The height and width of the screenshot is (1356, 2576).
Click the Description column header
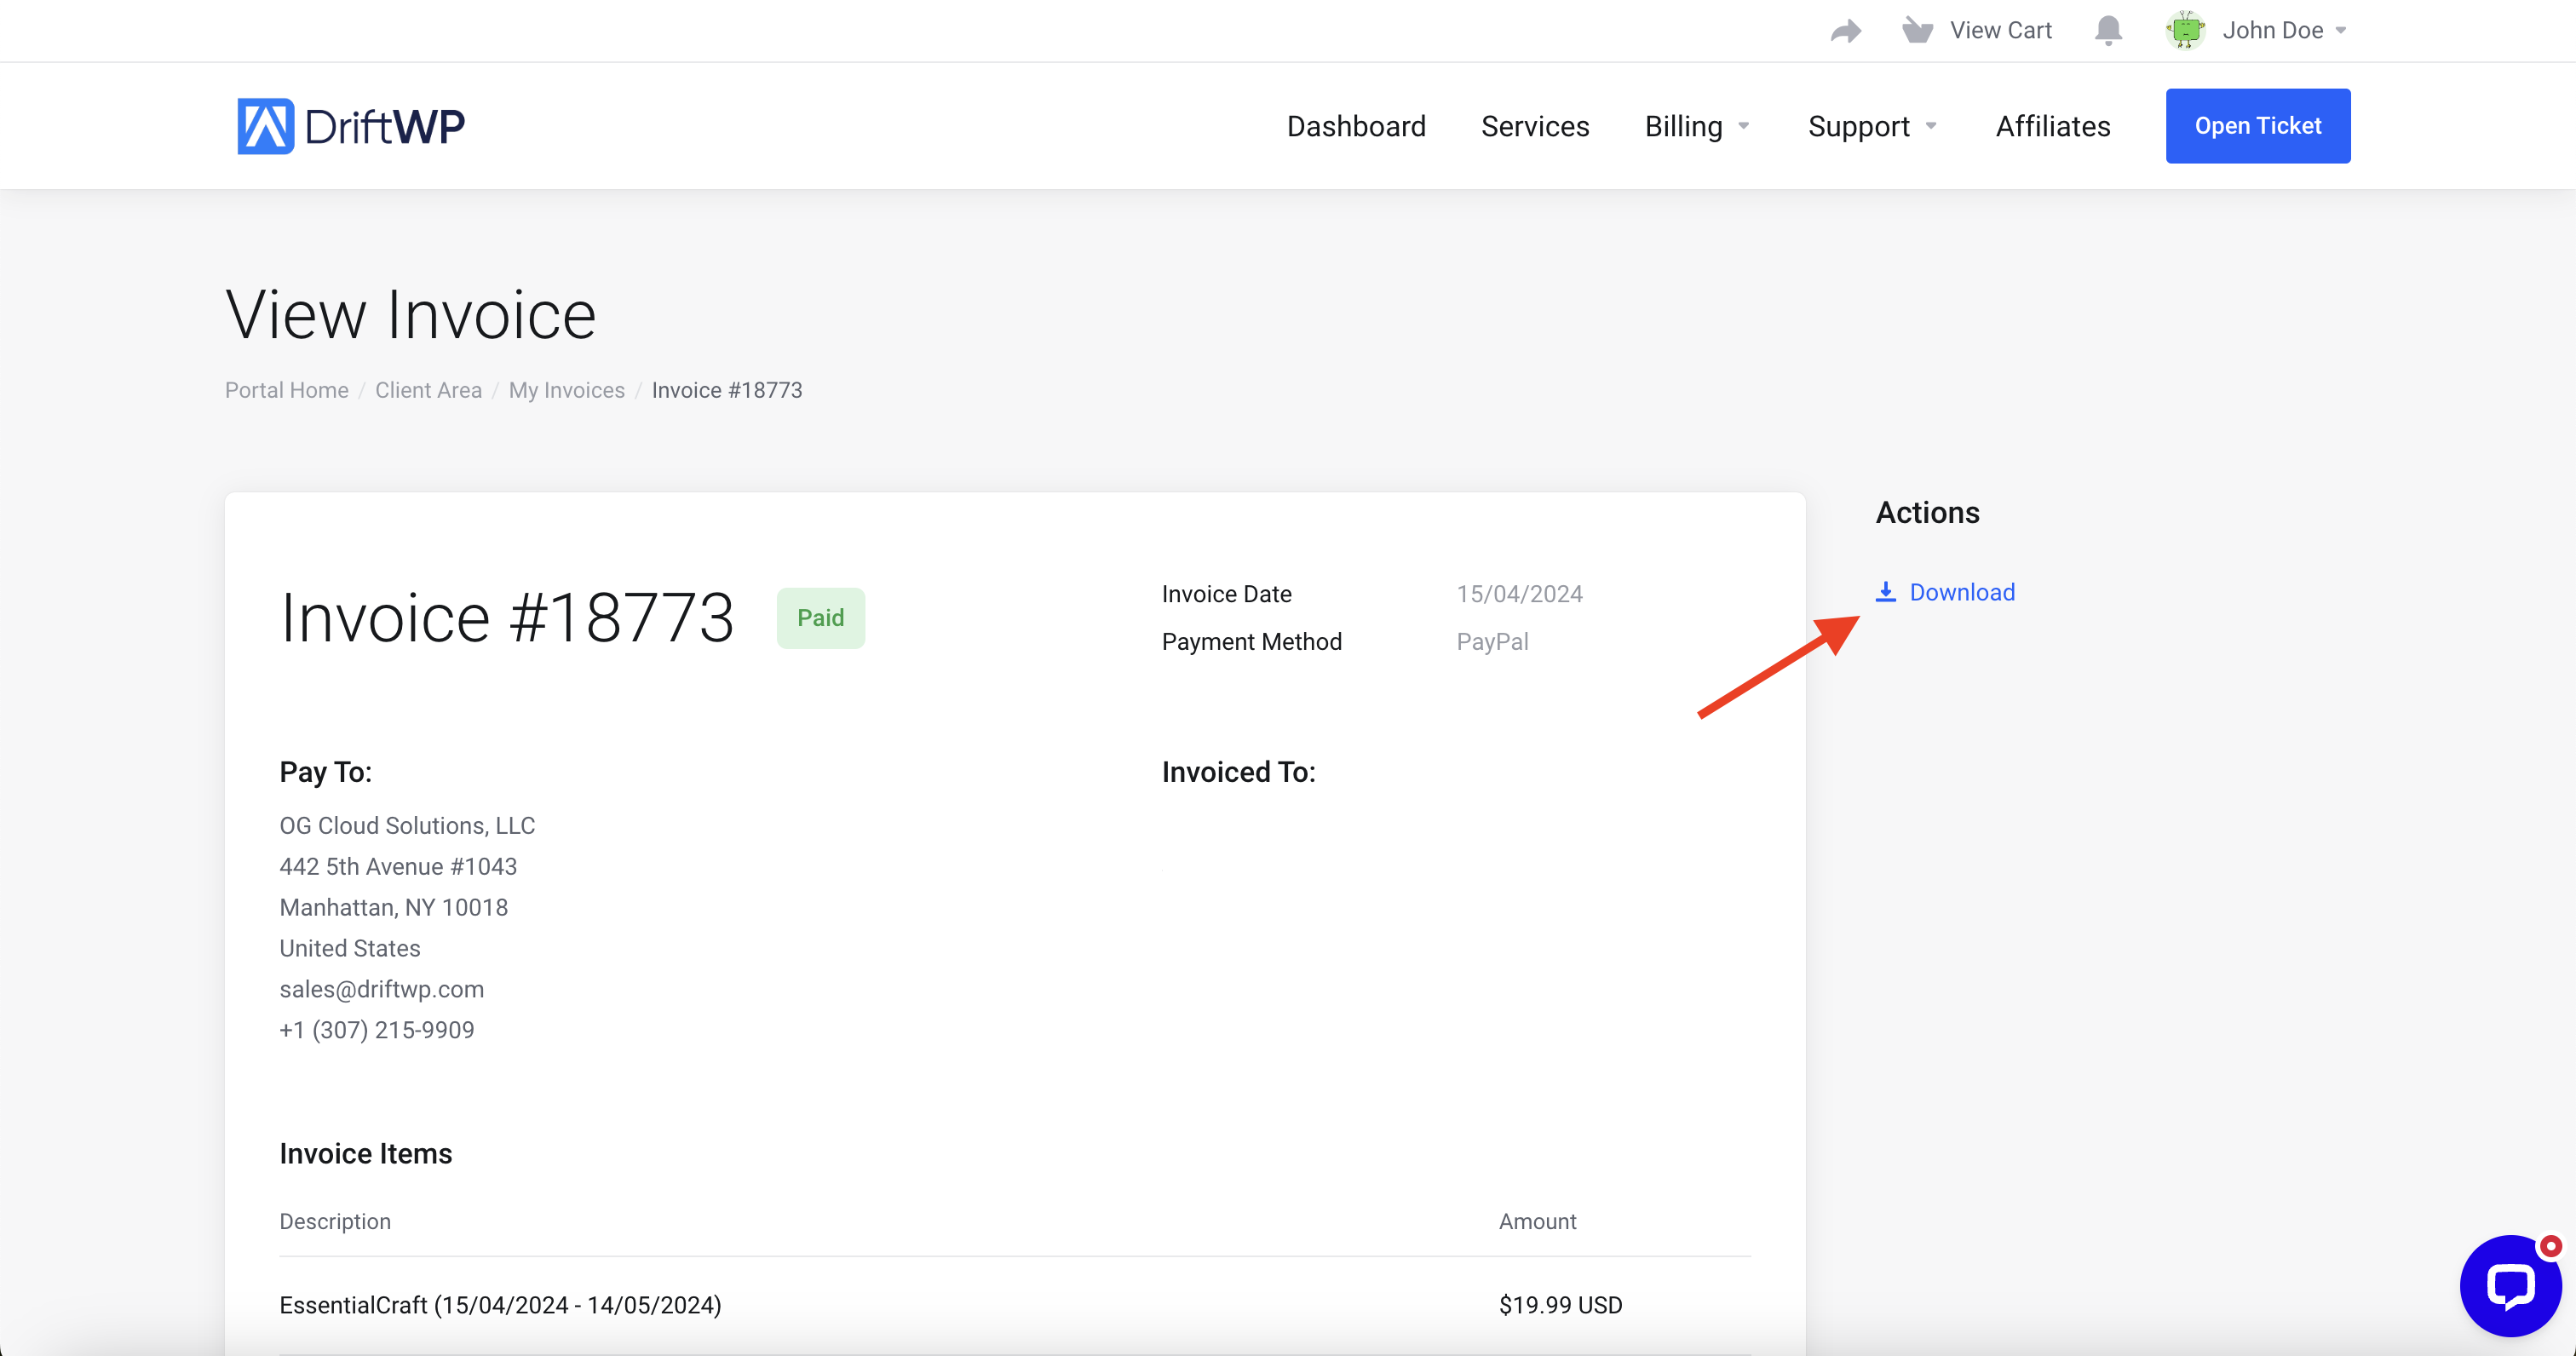335,1221
